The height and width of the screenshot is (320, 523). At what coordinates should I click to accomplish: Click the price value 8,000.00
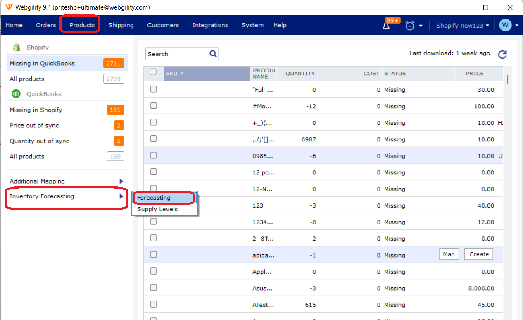pyautogui.click(x=481, y=288)
